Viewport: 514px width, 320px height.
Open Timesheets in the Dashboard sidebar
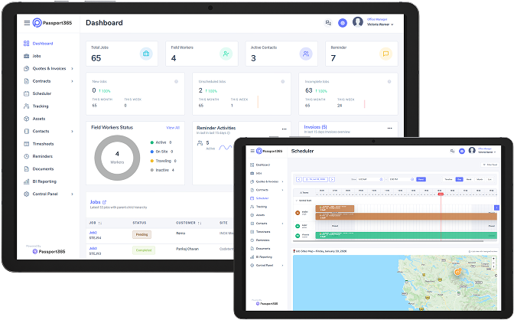tap(43, 143)
